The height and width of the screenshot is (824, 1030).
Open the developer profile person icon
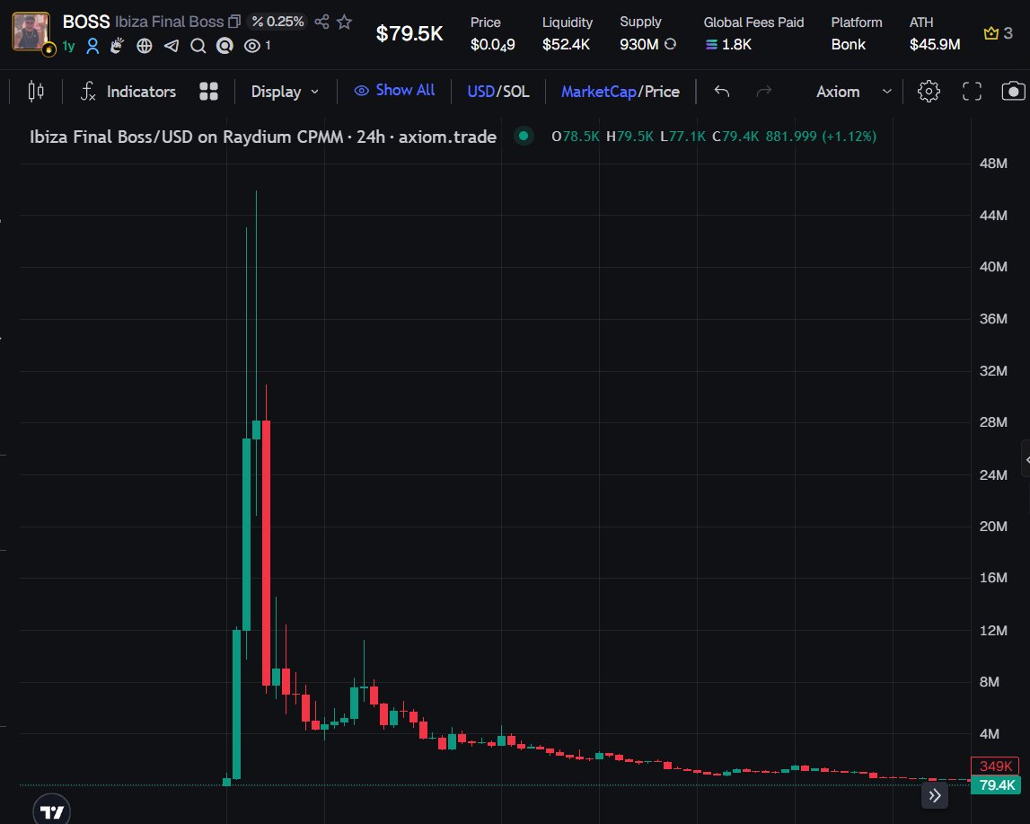pos(92,46)
